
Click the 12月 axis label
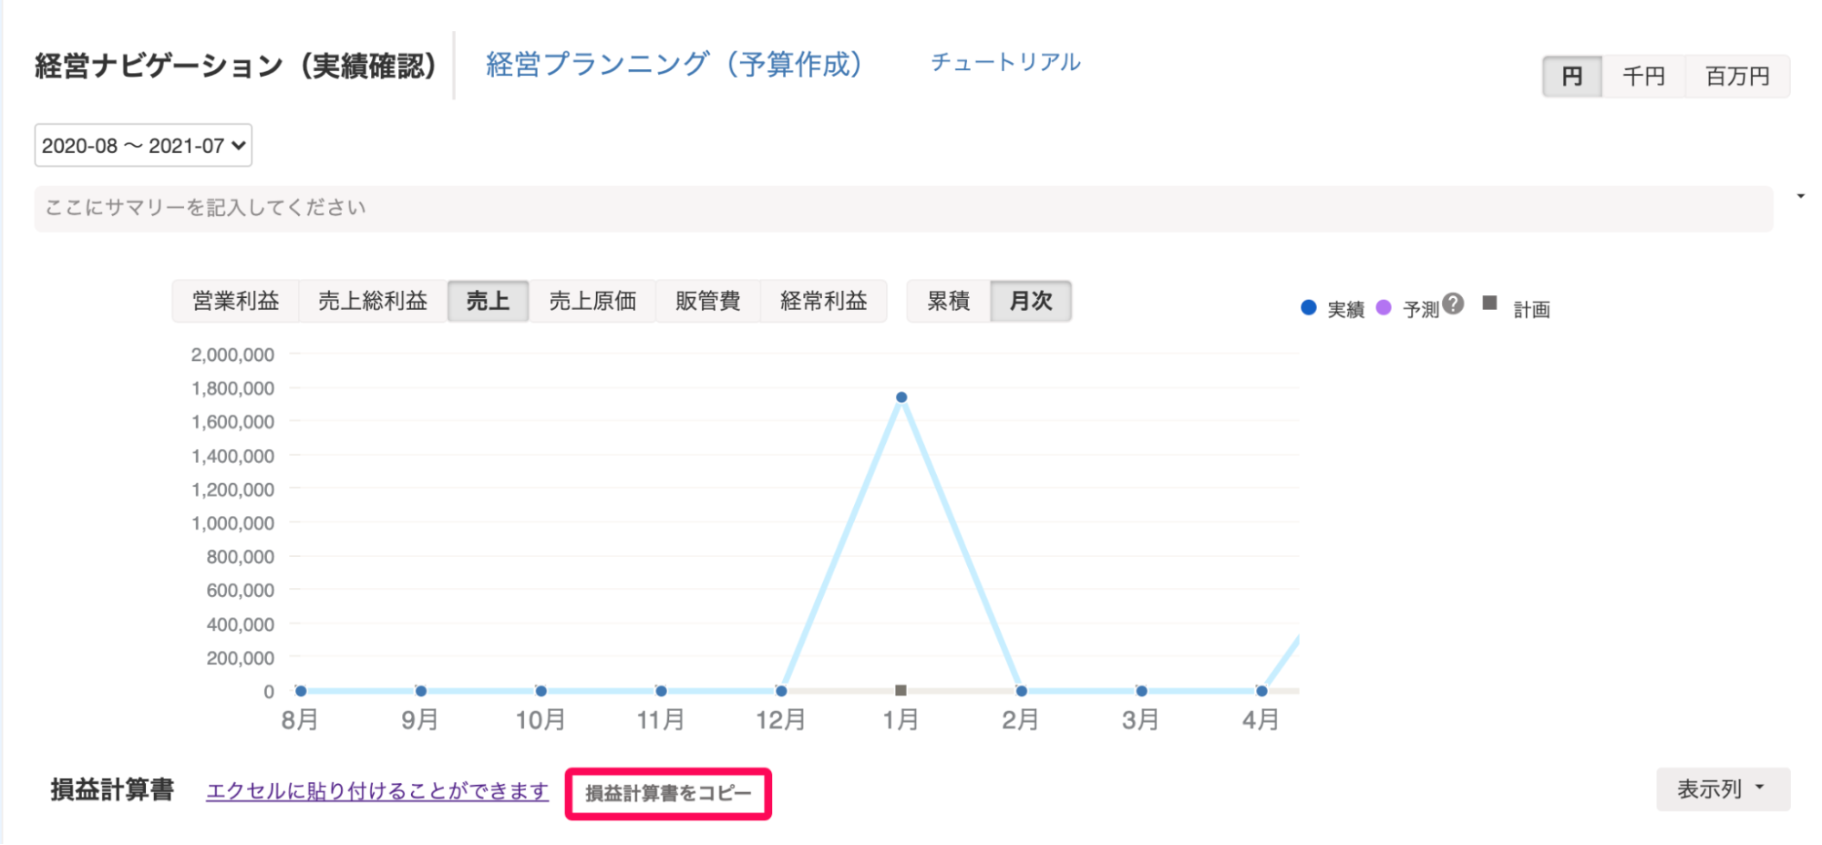781,721
